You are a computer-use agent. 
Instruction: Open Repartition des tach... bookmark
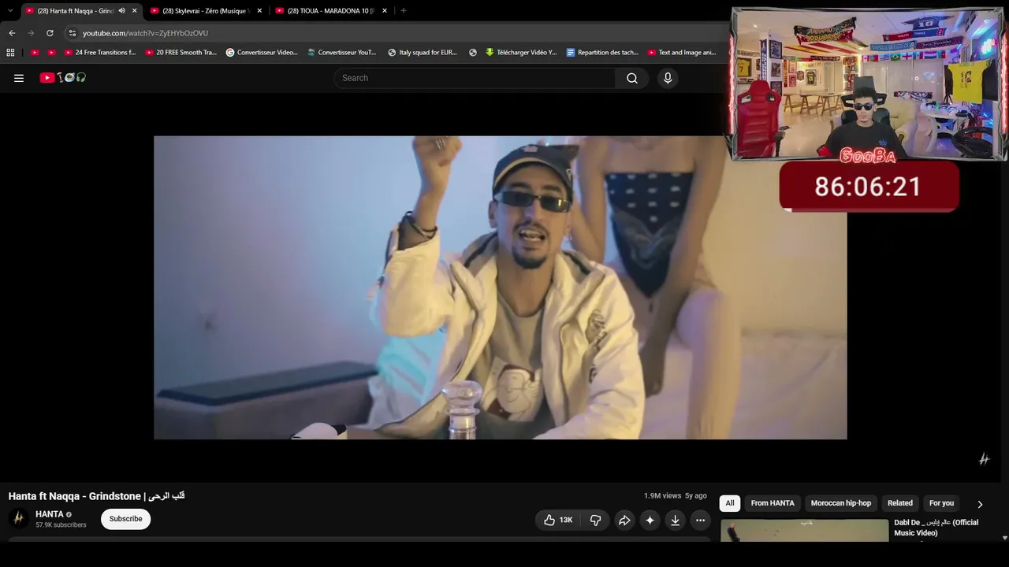pos(602,53)
